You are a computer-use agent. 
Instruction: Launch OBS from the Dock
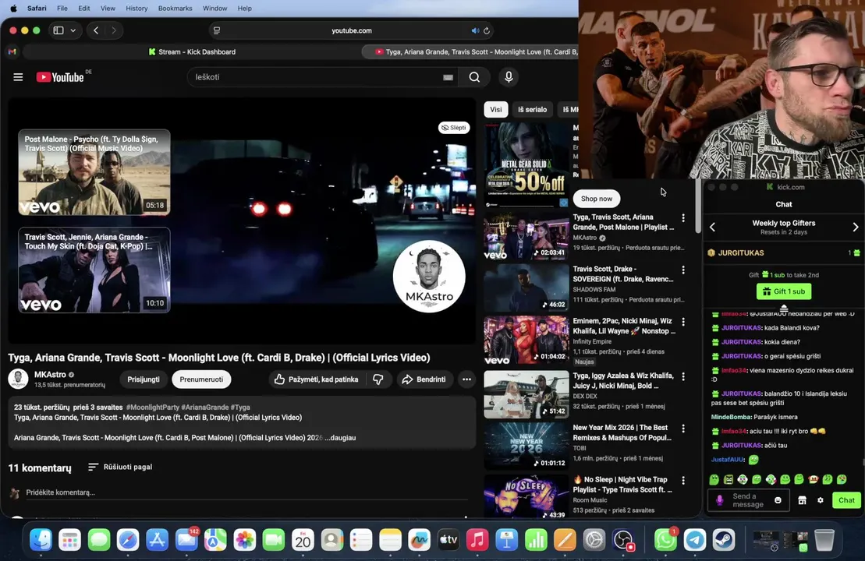pos(623,540)
